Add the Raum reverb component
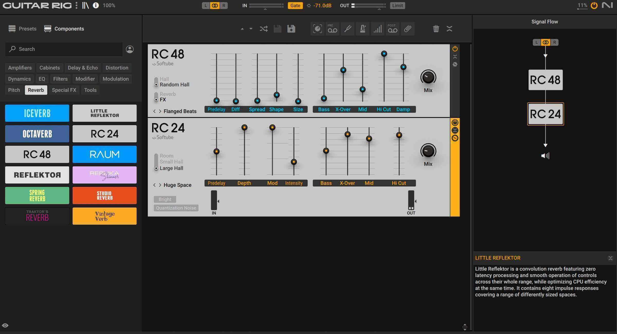This screenshot has width=617, height=334. click(x=104, y=154)
